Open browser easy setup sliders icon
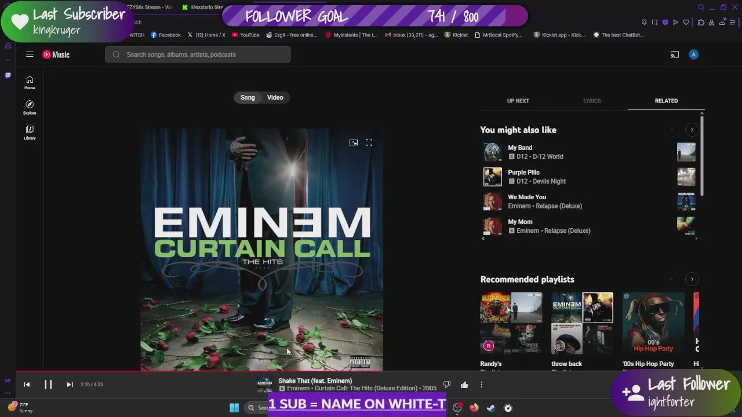742x417 pixels. click(x=732, y=23)
